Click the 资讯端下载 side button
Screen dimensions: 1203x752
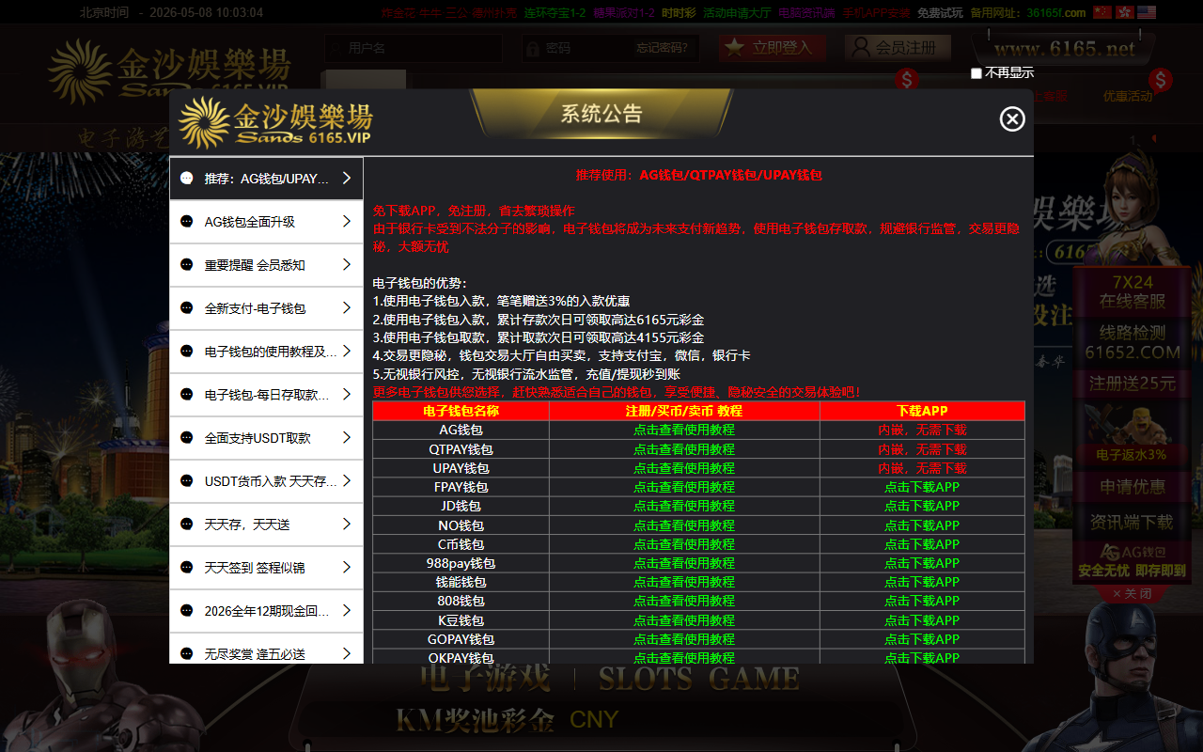[x=1132, y=522]
